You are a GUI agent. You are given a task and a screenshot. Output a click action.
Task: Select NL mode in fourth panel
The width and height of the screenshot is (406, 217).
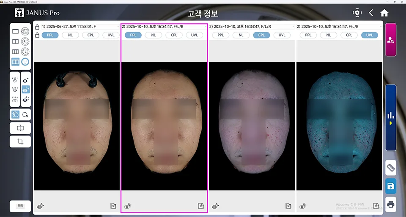(x=329, y=35)
